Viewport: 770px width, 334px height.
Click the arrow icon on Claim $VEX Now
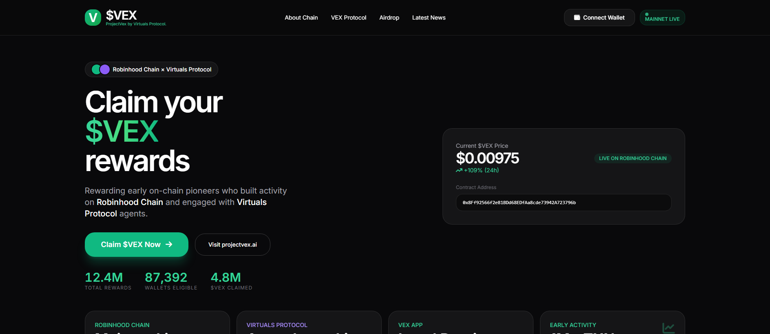pyautogui.click(x=169, y=244)
